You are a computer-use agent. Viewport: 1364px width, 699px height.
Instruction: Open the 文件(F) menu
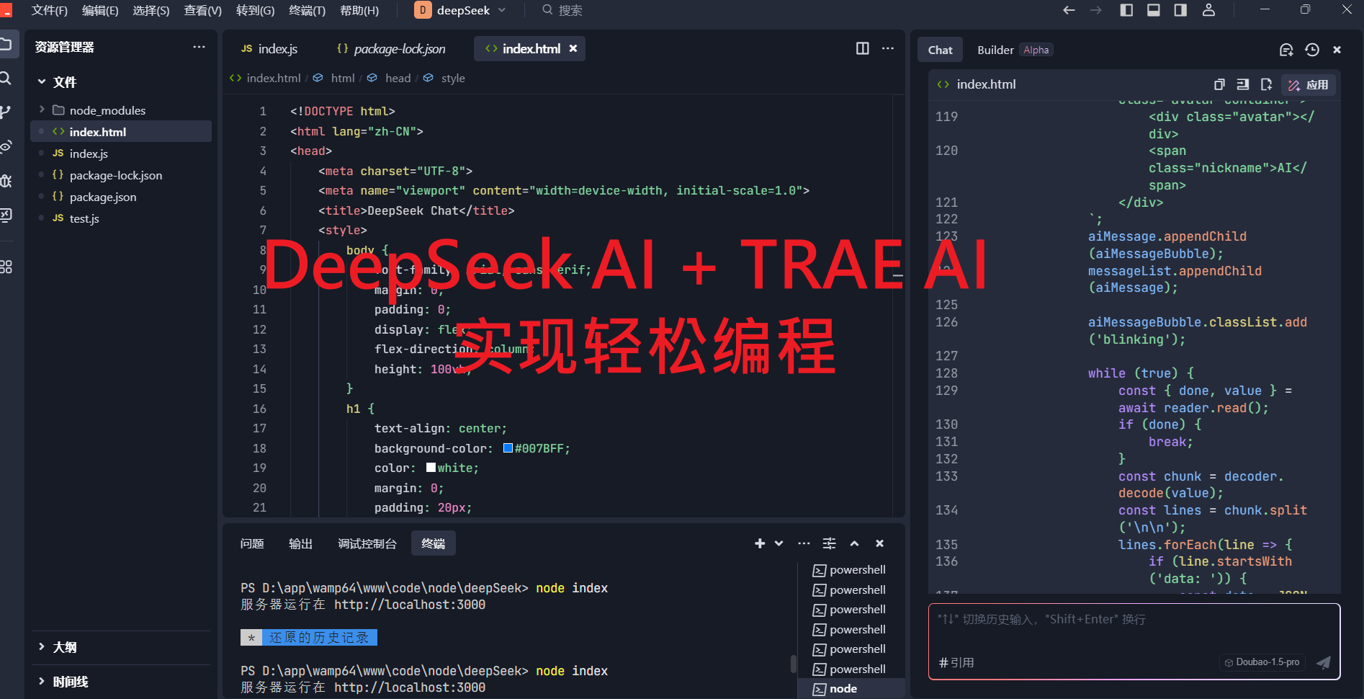coord(49,10)
